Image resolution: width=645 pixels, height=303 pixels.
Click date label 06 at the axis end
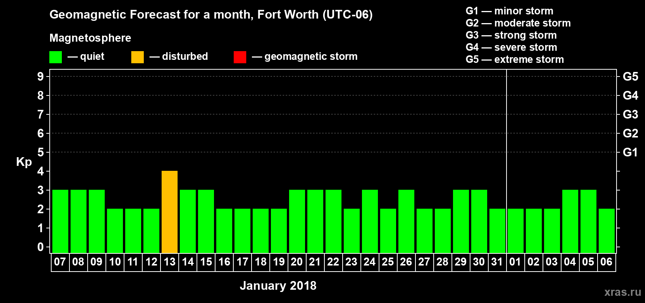coord(606,262)
